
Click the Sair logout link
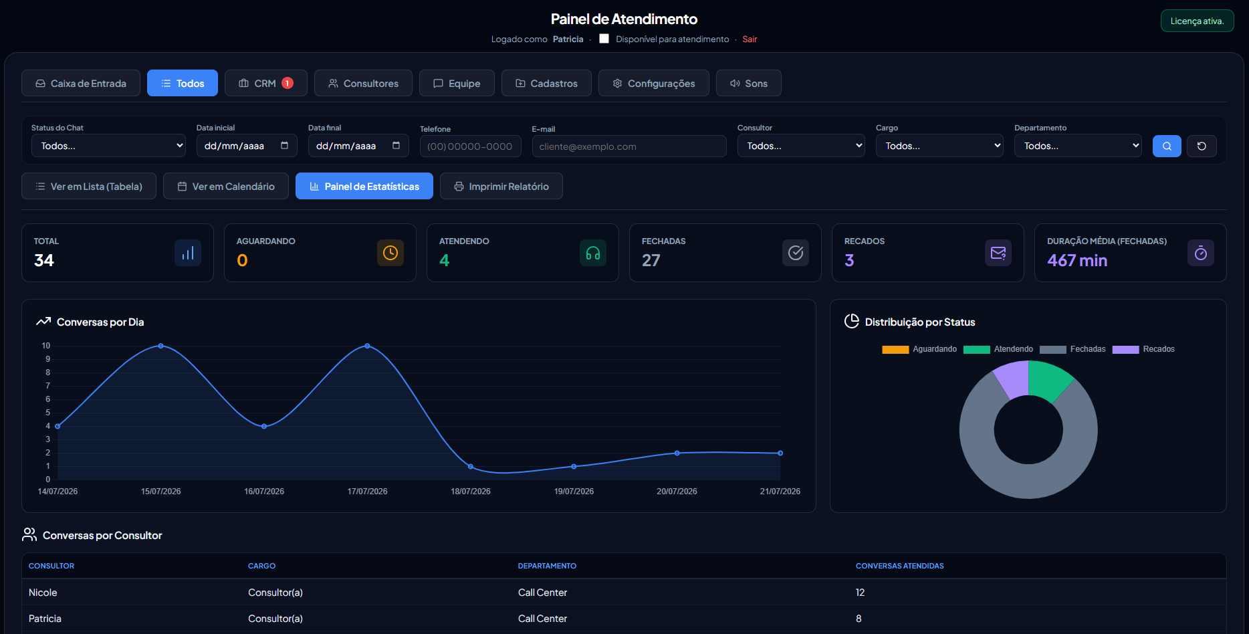pos(750,39)
